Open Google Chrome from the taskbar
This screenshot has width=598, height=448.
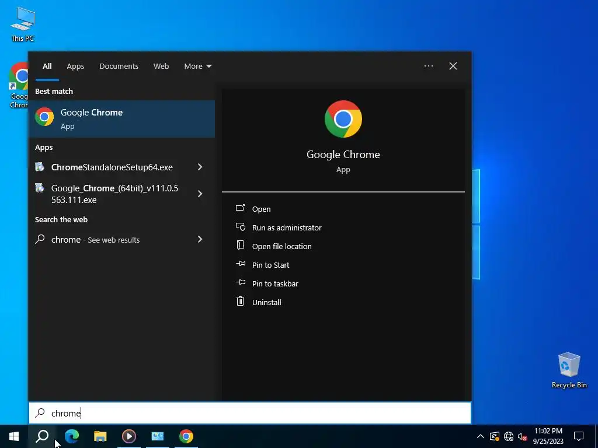[186, 436]
